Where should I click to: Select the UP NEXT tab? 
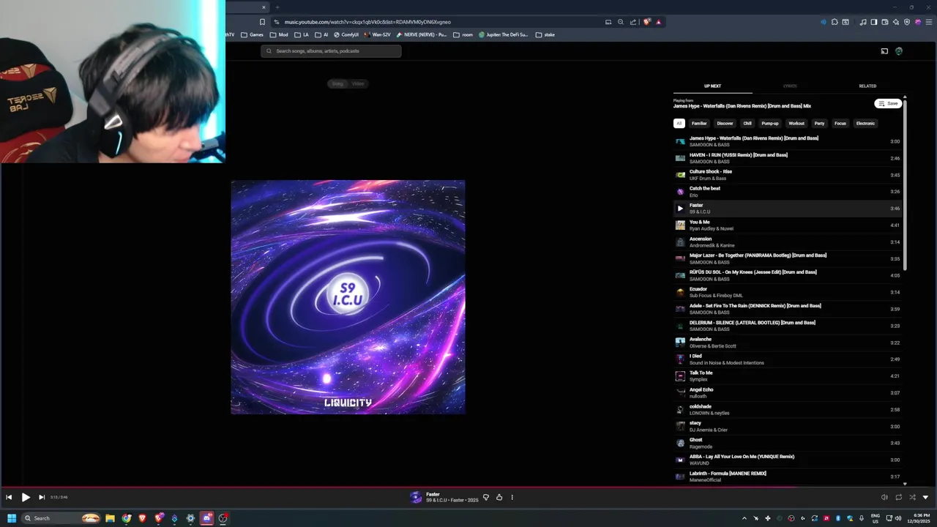[x=712, y=86]
